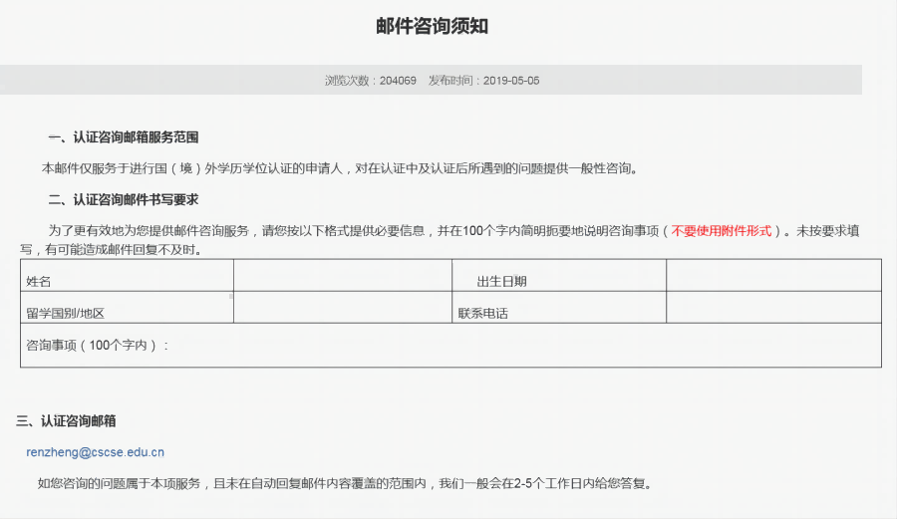Click the 发布时间 2019-05-05 publish date
897x519 pixels.
click(x=483, y=81)
